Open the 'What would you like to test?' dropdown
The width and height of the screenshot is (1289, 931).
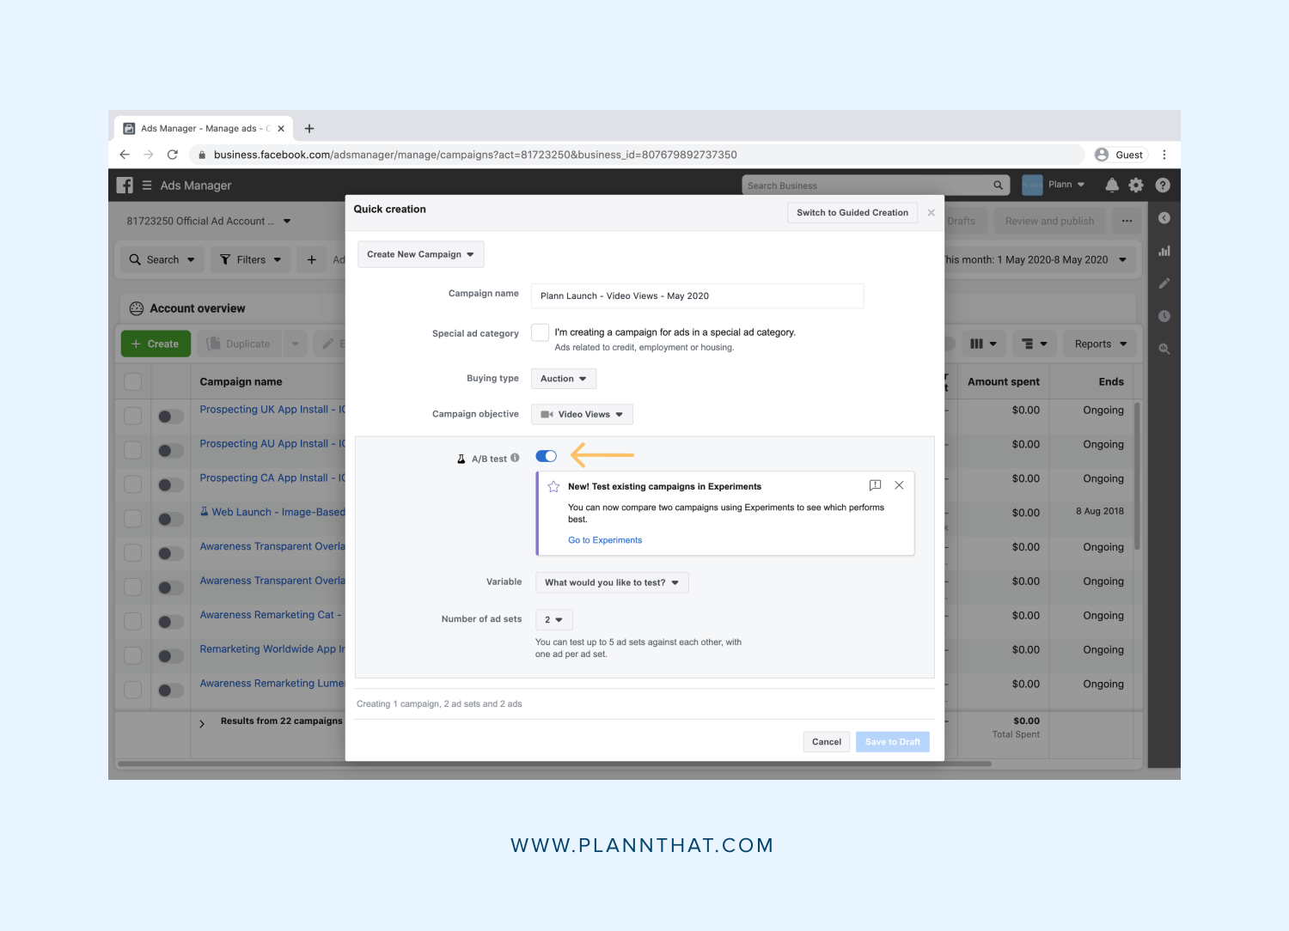pos(611,582)
